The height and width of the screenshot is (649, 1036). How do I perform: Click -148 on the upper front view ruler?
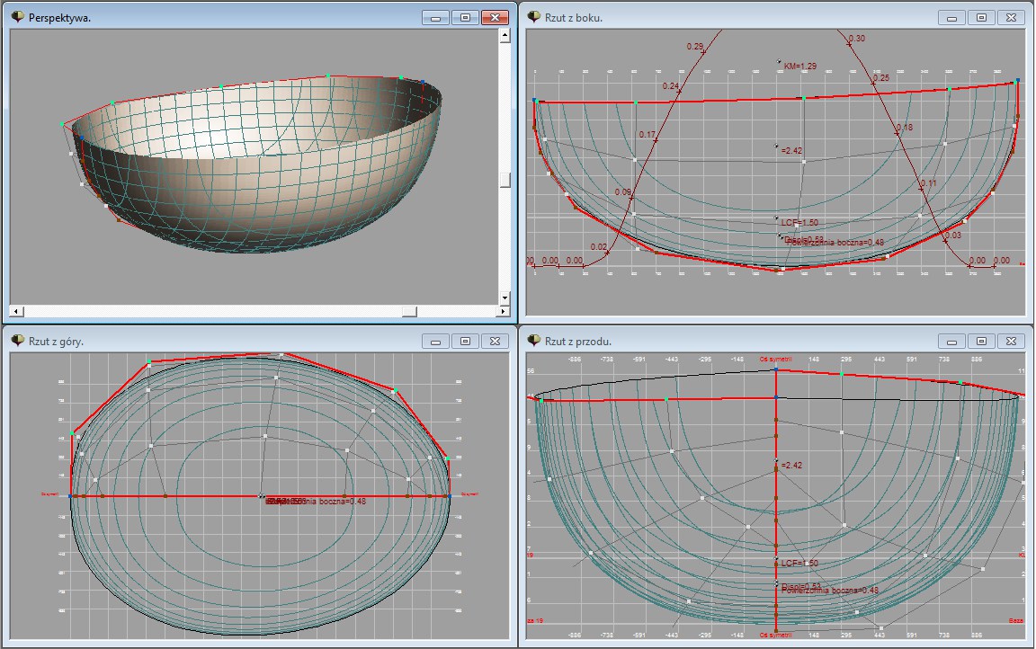(737, 360)
